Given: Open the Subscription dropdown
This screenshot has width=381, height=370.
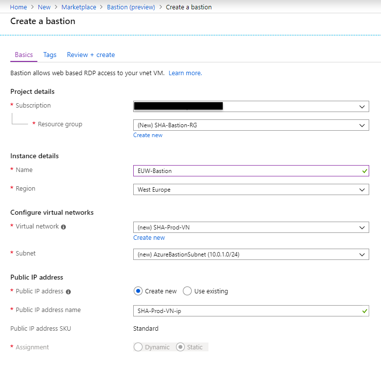Looking at the screenshot, I should click(x=251, y=106).
